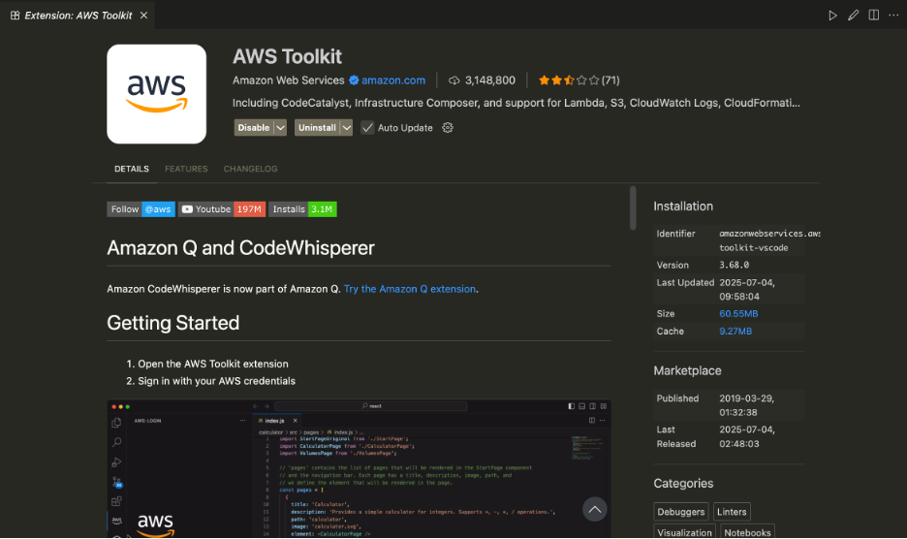Viewport: 907px width, 539px height.
Task: Click the Categories section heading
Action: pyautogui.click(x=683, y=484)
